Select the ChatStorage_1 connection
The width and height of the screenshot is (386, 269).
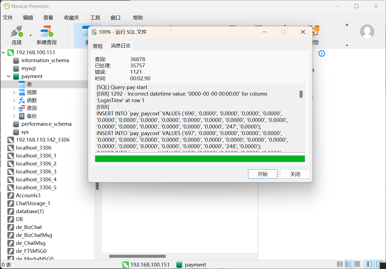(33, 204)
